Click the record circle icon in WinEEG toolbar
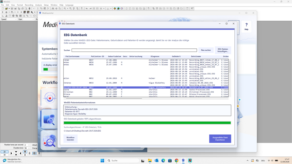 6,12
